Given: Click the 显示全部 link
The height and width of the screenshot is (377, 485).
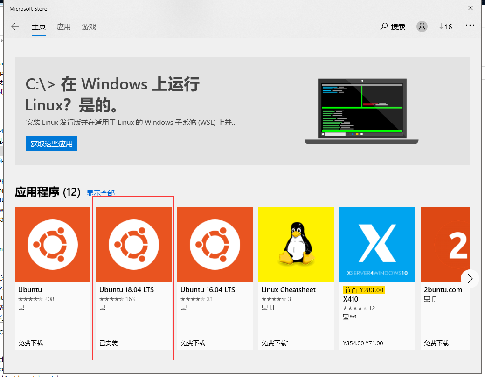Looking at the screenshot, I should click(101, 193).
